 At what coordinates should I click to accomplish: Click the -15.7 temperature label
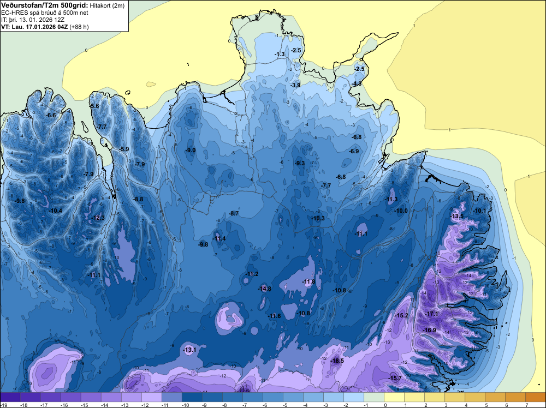[x=395, y=378]
